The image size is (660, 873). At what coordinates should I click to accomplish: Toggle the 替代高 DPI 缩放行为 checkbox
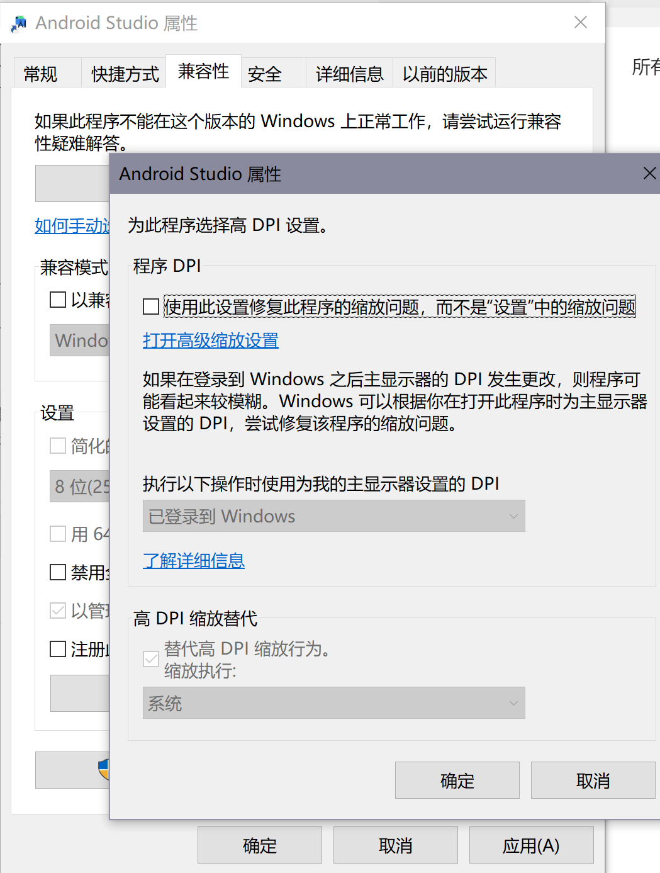click(151, 659)
